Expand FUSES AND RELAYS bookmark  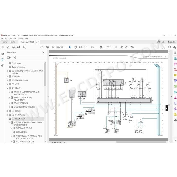[11, 128]
